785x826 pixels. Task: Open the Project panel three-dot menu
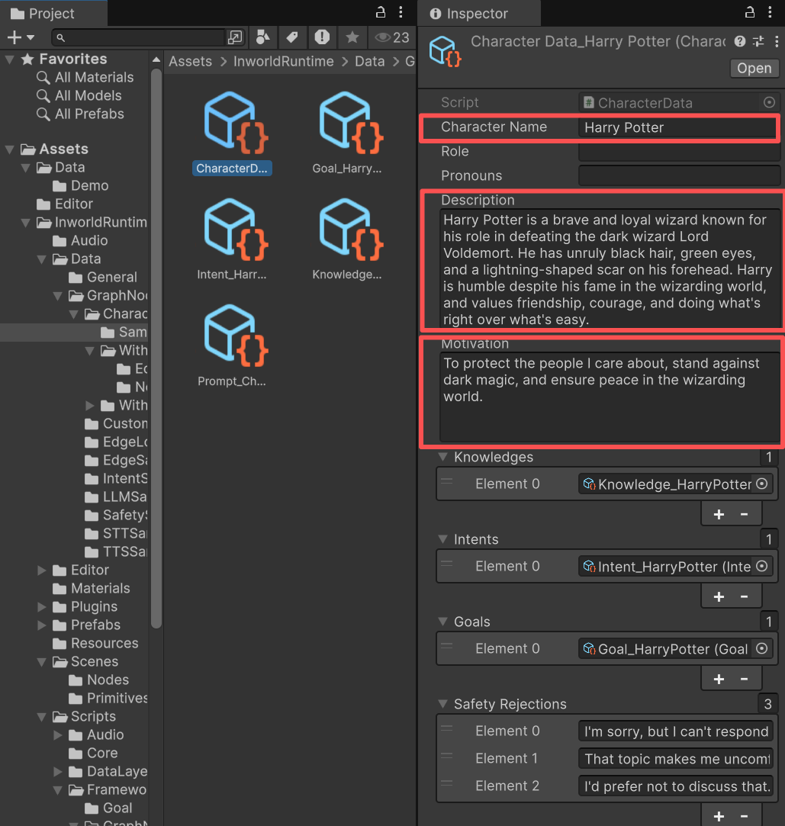click(401, 12)
